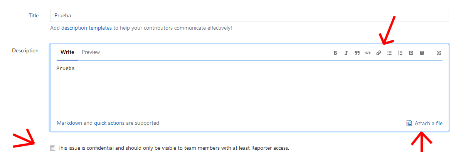
Task: Add a bullet list to description
Action: [x=389, y=53]
